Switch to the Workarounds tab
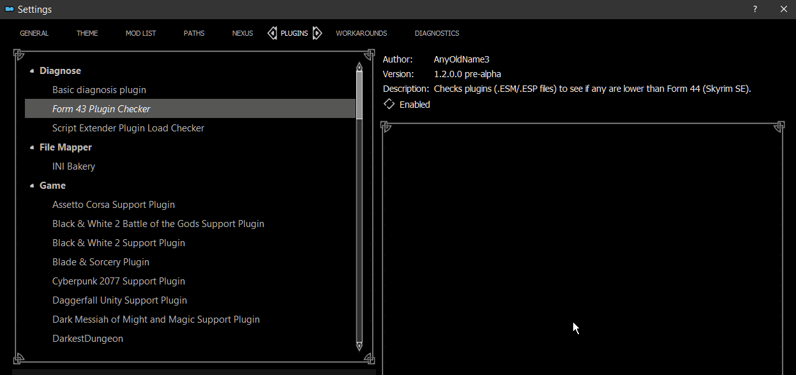This screenshot has width=796, height=375. click(361, 33)
